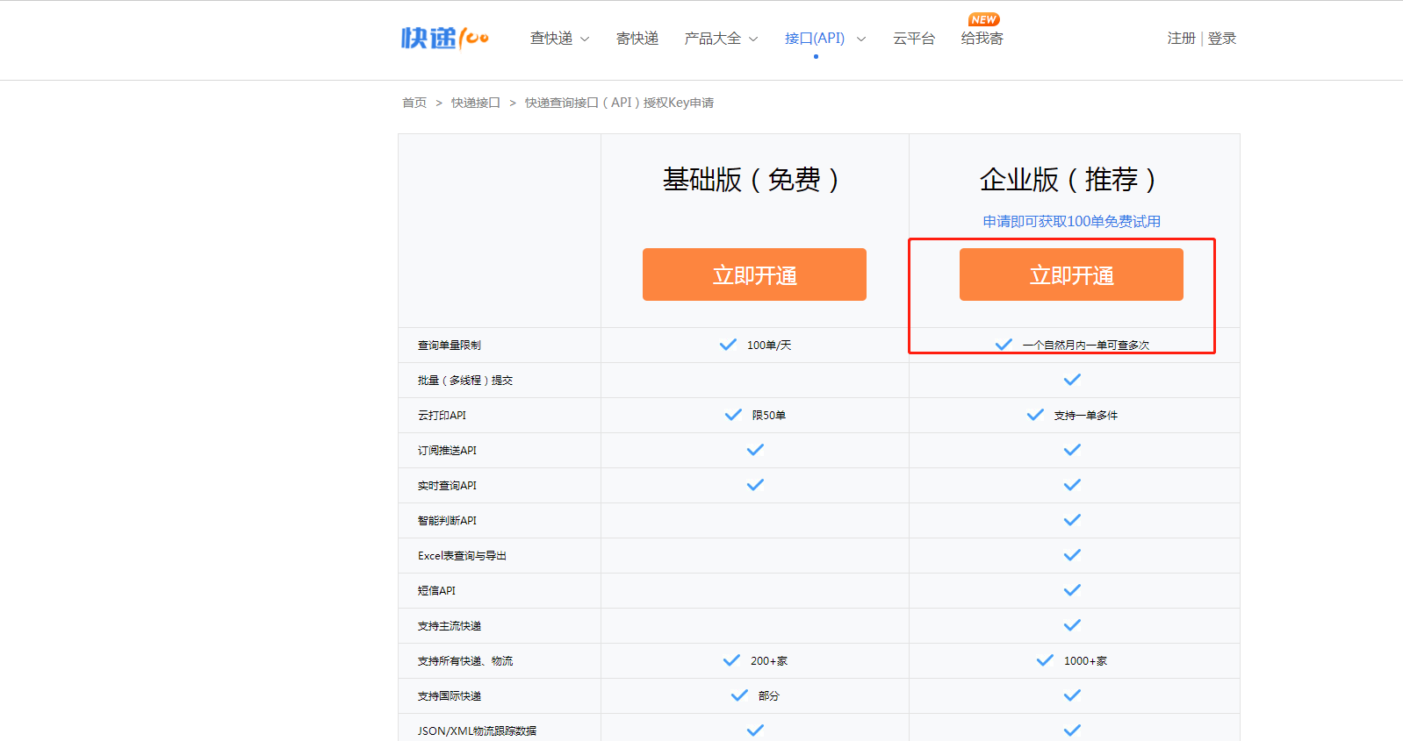Click the 智能判断API row label
1403x741 pixels.
448,521
